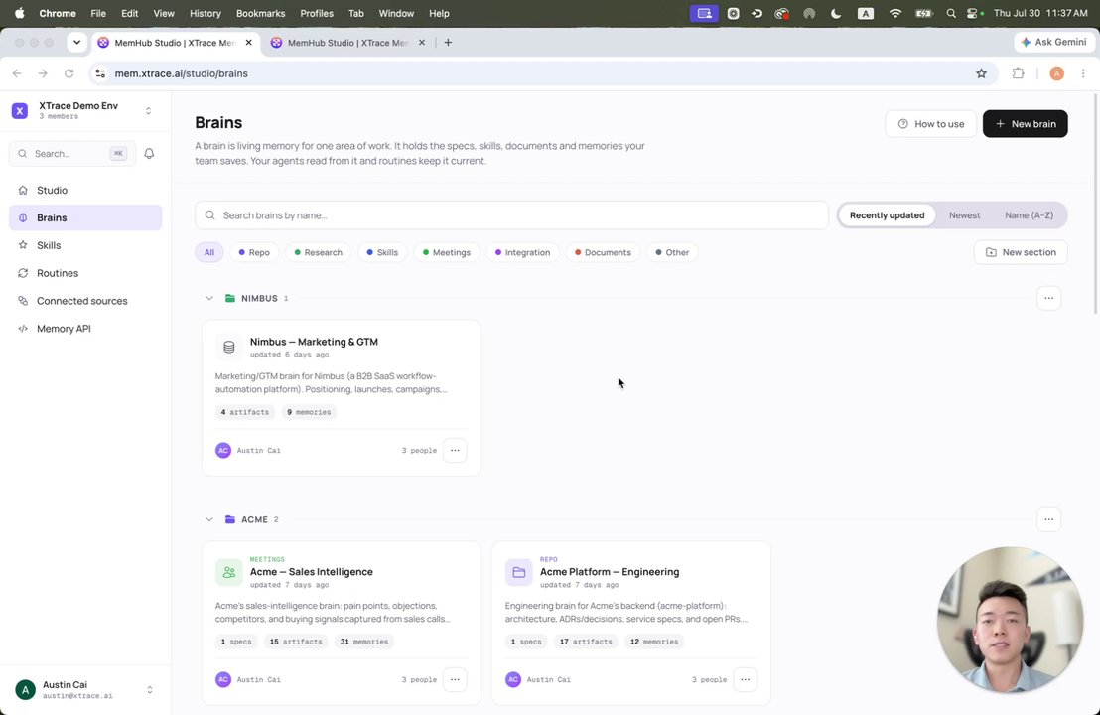This screenshot has height=715, width=1100.
Task: Open the NIMBUS section options menu
Action: (x=1048, y=298)
